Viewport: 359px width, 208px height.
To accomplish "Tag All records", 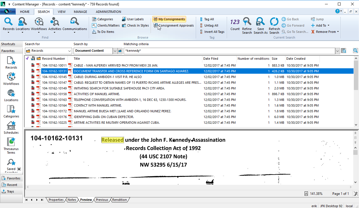I will [x=207, y=19].
